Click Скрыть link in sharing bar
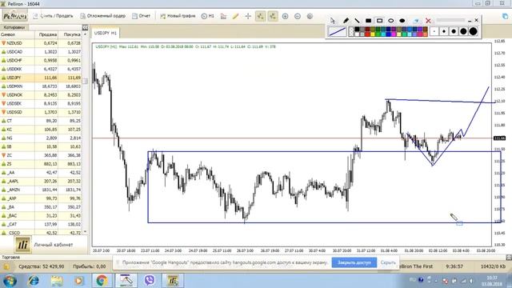 [x=388, y=262]
